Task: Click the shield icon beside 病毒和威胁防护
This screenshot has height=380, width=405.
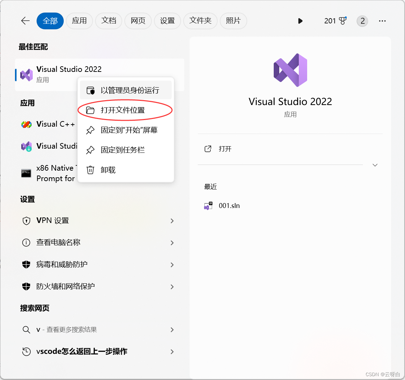Action: 26,264
